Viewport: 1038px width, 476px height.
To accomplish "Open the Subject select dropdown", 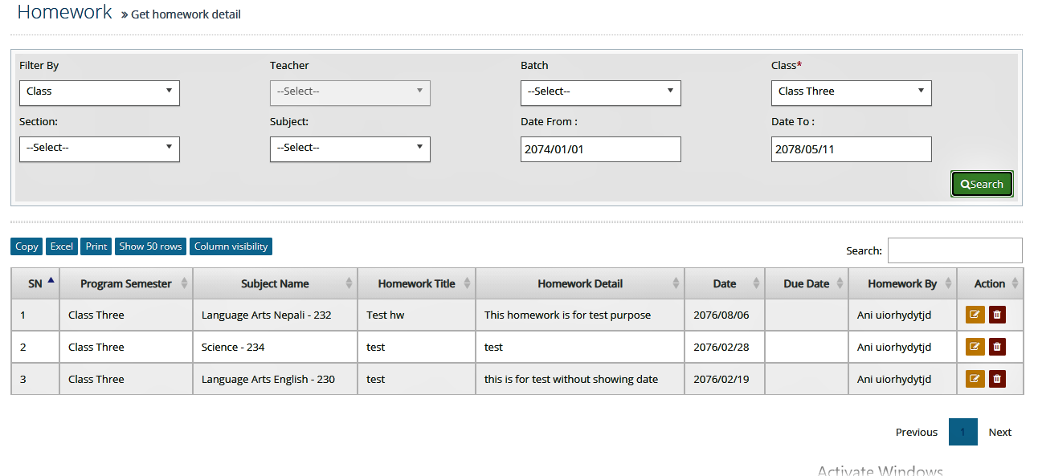I will [350, 149].
